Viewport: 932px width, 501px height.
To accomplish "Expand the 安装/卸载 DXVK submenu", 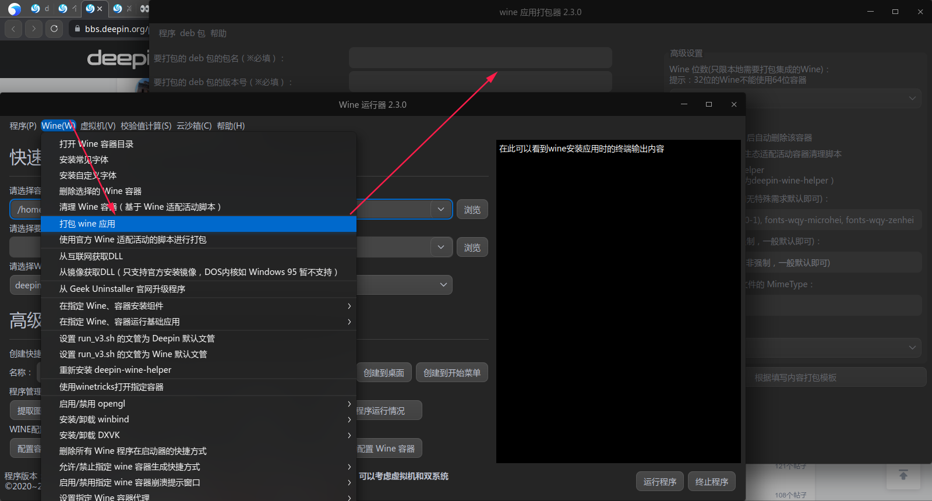I will (x=199, y=435).
